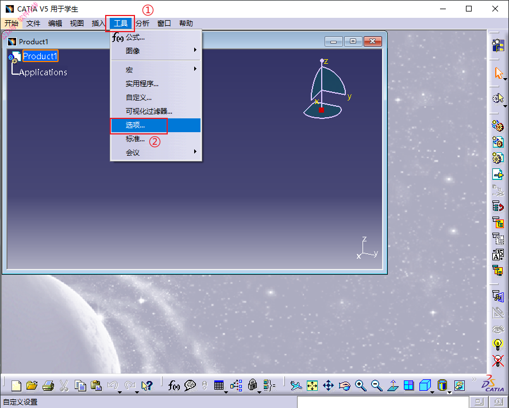Viewport: 509px width, 408px height.
Task: Select the Pan arrows icon
Action: (x=328, y=386)
